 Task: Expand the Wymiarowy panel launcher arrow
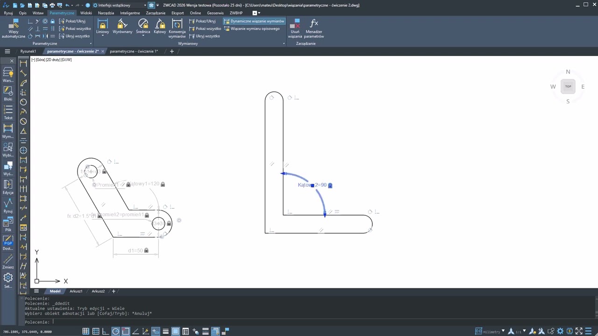[284, 43]
